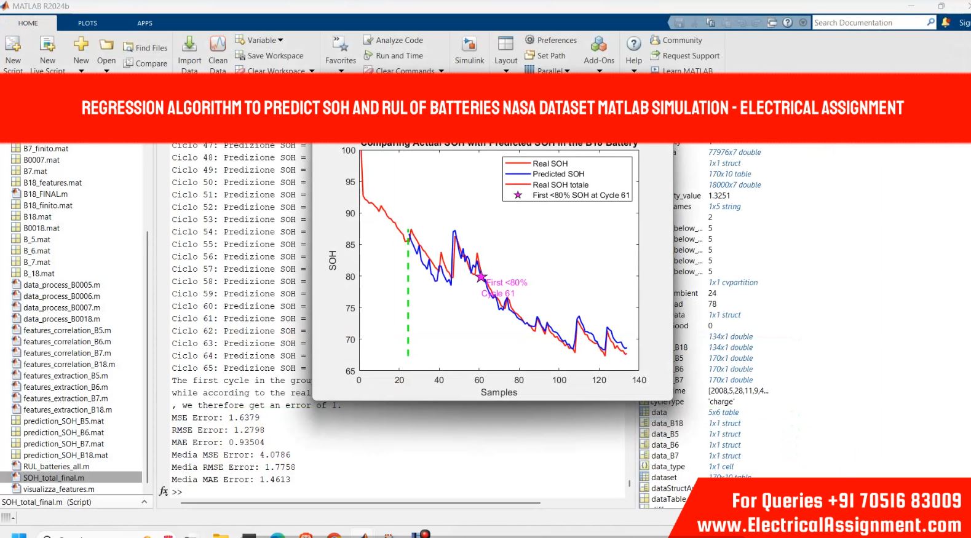The image size is (971, 538).
Task: Click the Help question mark icon
Action: (x=633, y=44)
